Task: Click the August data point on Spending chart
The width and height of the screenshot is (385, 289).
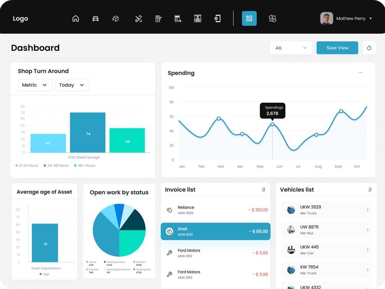Action: (316, 134)
